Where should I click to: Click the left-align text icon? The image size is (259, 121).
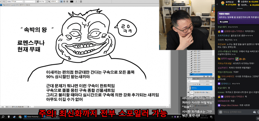(62, 2)
